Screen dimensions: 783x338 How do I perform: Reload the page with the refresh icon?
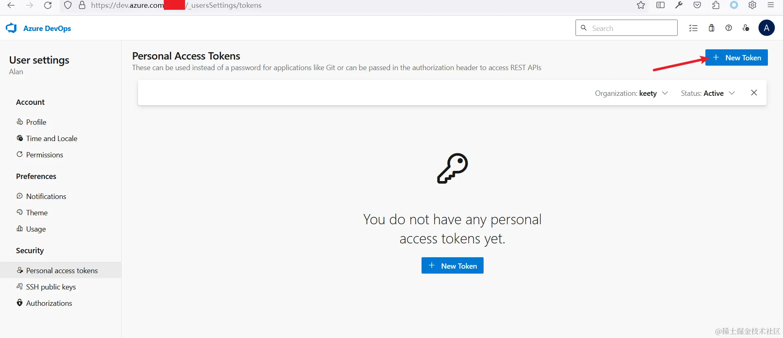48,5
